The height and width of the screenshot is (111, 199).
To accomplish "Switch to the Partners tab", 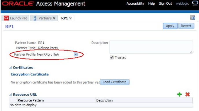I will (44, 18).
